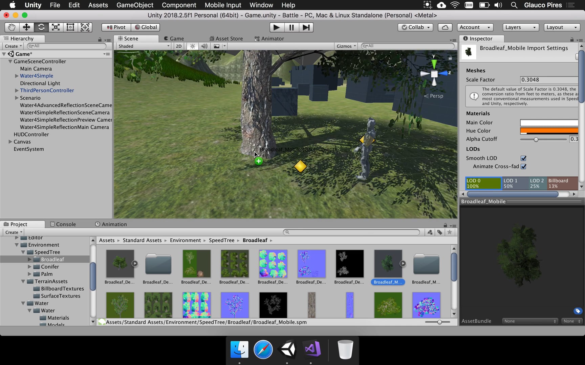This screenshot has width=585, height=365.
Task: Open the Shaded draw mode dropdown
Action: coord(143,46)
